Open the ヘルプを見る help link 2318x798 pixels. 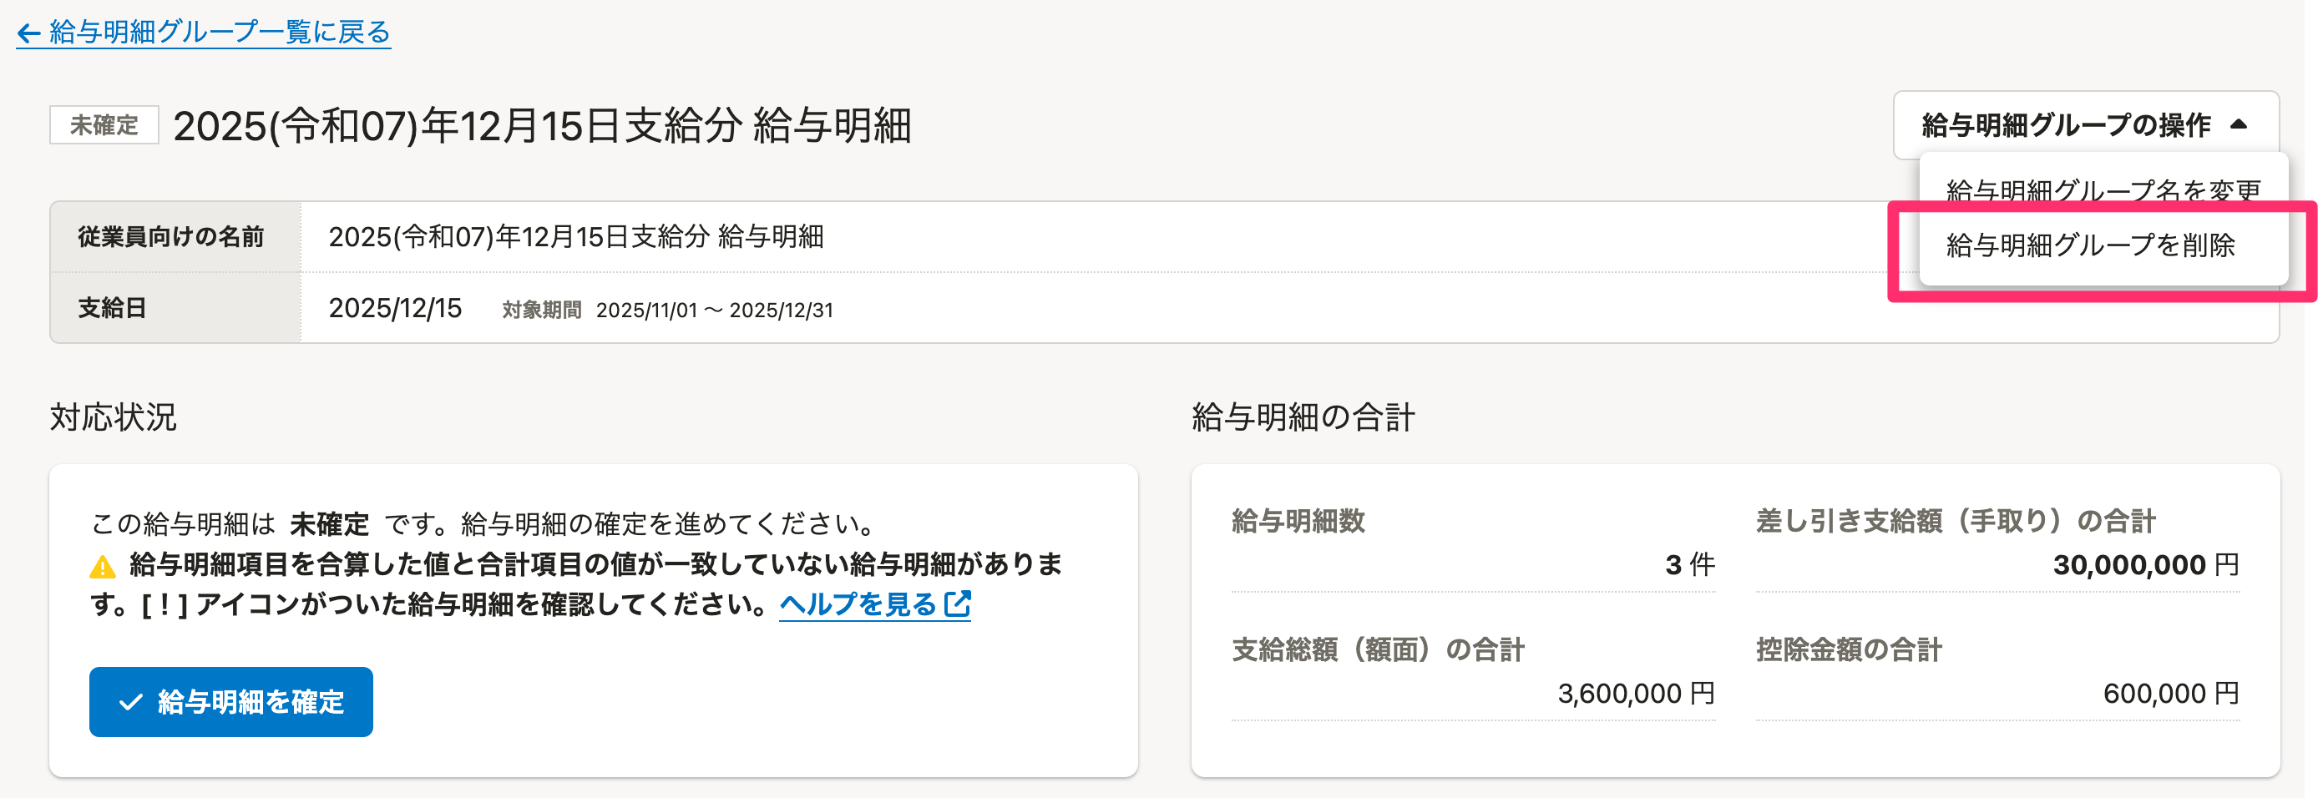point(858,604)
